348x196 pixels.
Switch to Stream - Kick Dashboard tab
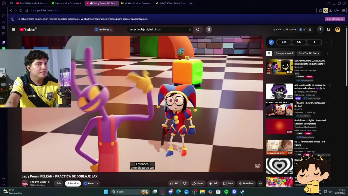click(66, 3)
